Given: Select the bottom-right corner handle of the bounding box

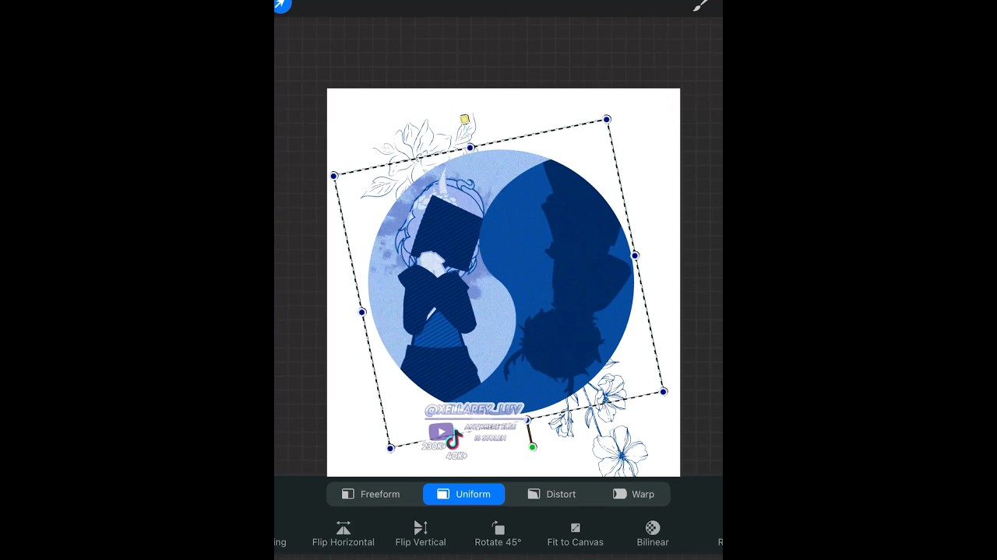Looking at the screenshot, I should click(x=664, y=391).
